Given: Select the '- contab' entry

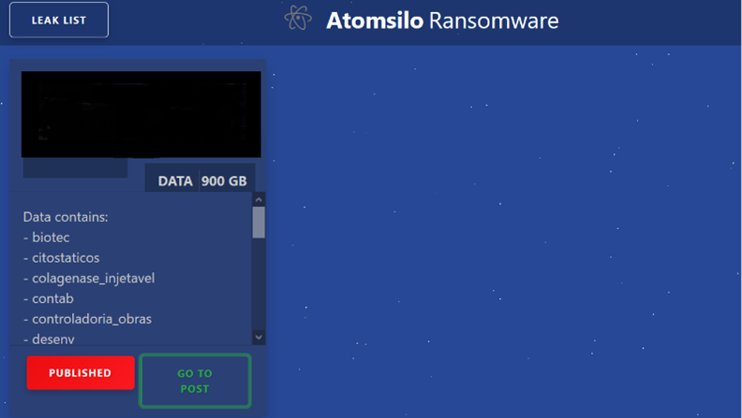Looking at the screenshot, I should (x=49, y=298).
